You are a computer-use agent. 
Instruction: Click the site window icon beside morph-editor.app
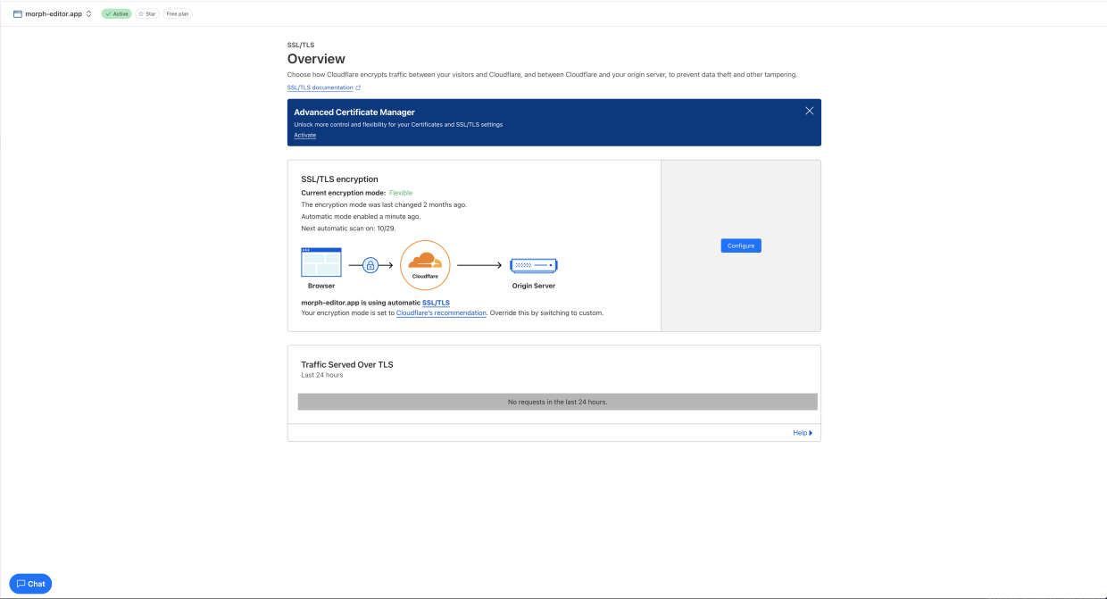click(18, 14)
